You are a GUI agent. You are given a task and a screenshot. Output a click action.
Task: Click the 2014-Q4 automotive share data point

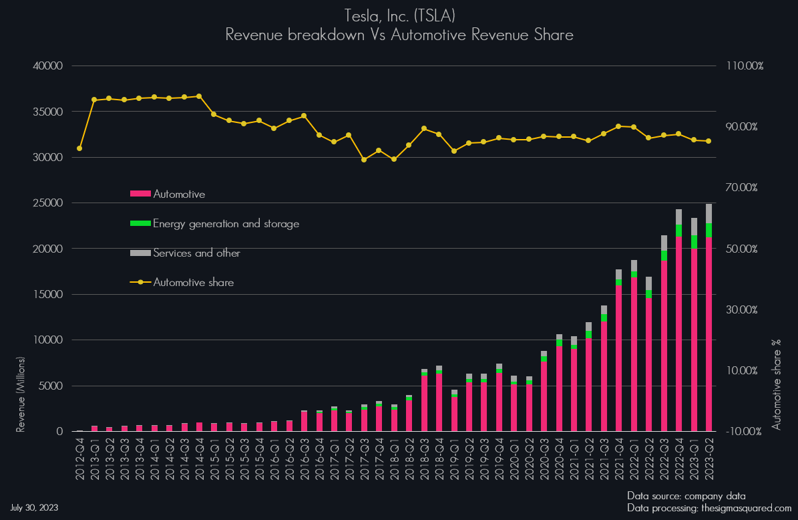click(x=199, y=96)
